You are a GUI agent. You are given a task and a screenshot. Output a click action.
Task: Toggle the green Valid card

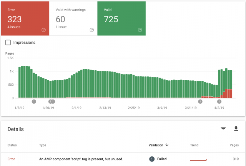pyautogui.click(x=121, y=18)
